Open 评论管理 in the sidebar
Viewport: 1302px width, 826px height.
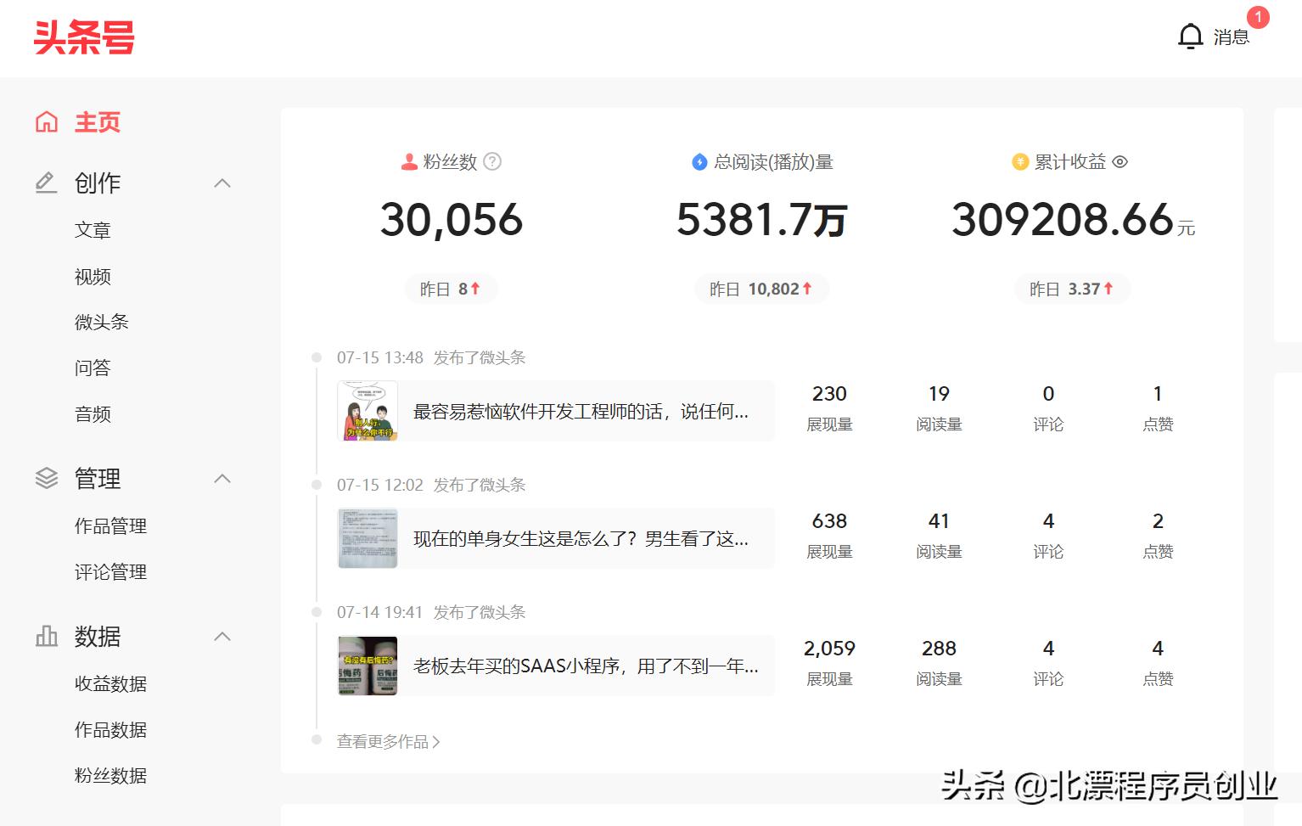click(x=110, y=572)
